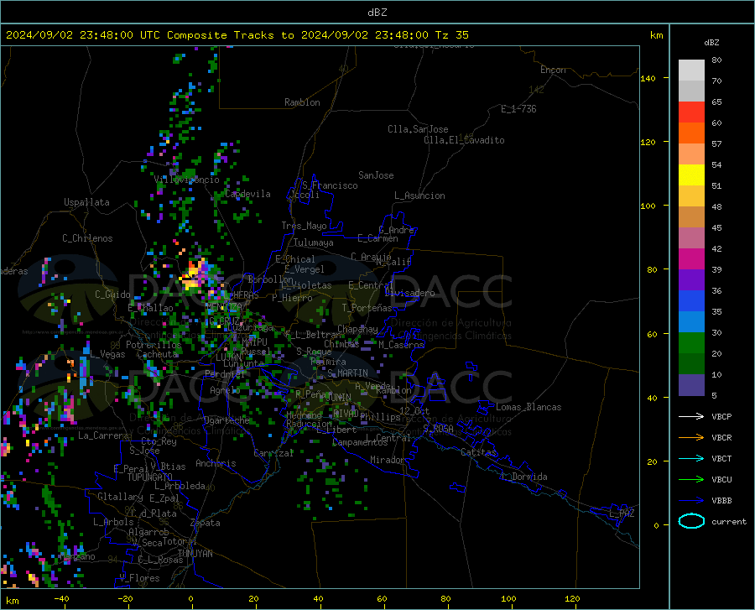Click the L_Vegas map label
Image resolution: width=755 pixels, height=610 pixels.
click(x=107, y=354)
